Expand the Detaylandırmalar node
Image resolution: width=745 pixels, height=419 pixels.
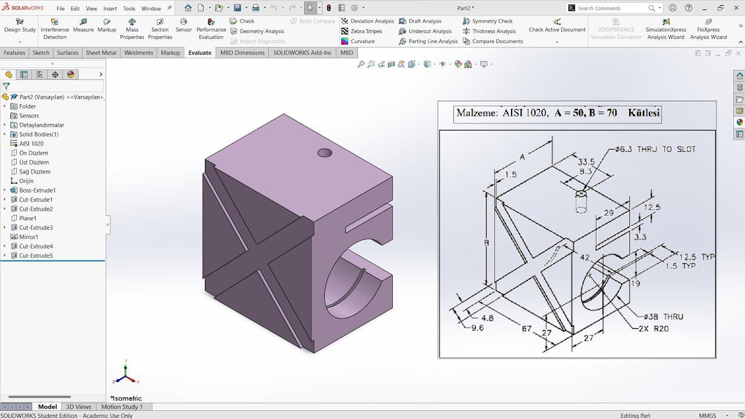(5, 125)
